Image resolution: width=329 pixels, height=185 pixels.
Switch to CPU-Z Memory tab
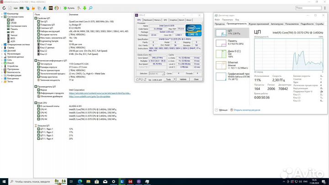[157, 20]
